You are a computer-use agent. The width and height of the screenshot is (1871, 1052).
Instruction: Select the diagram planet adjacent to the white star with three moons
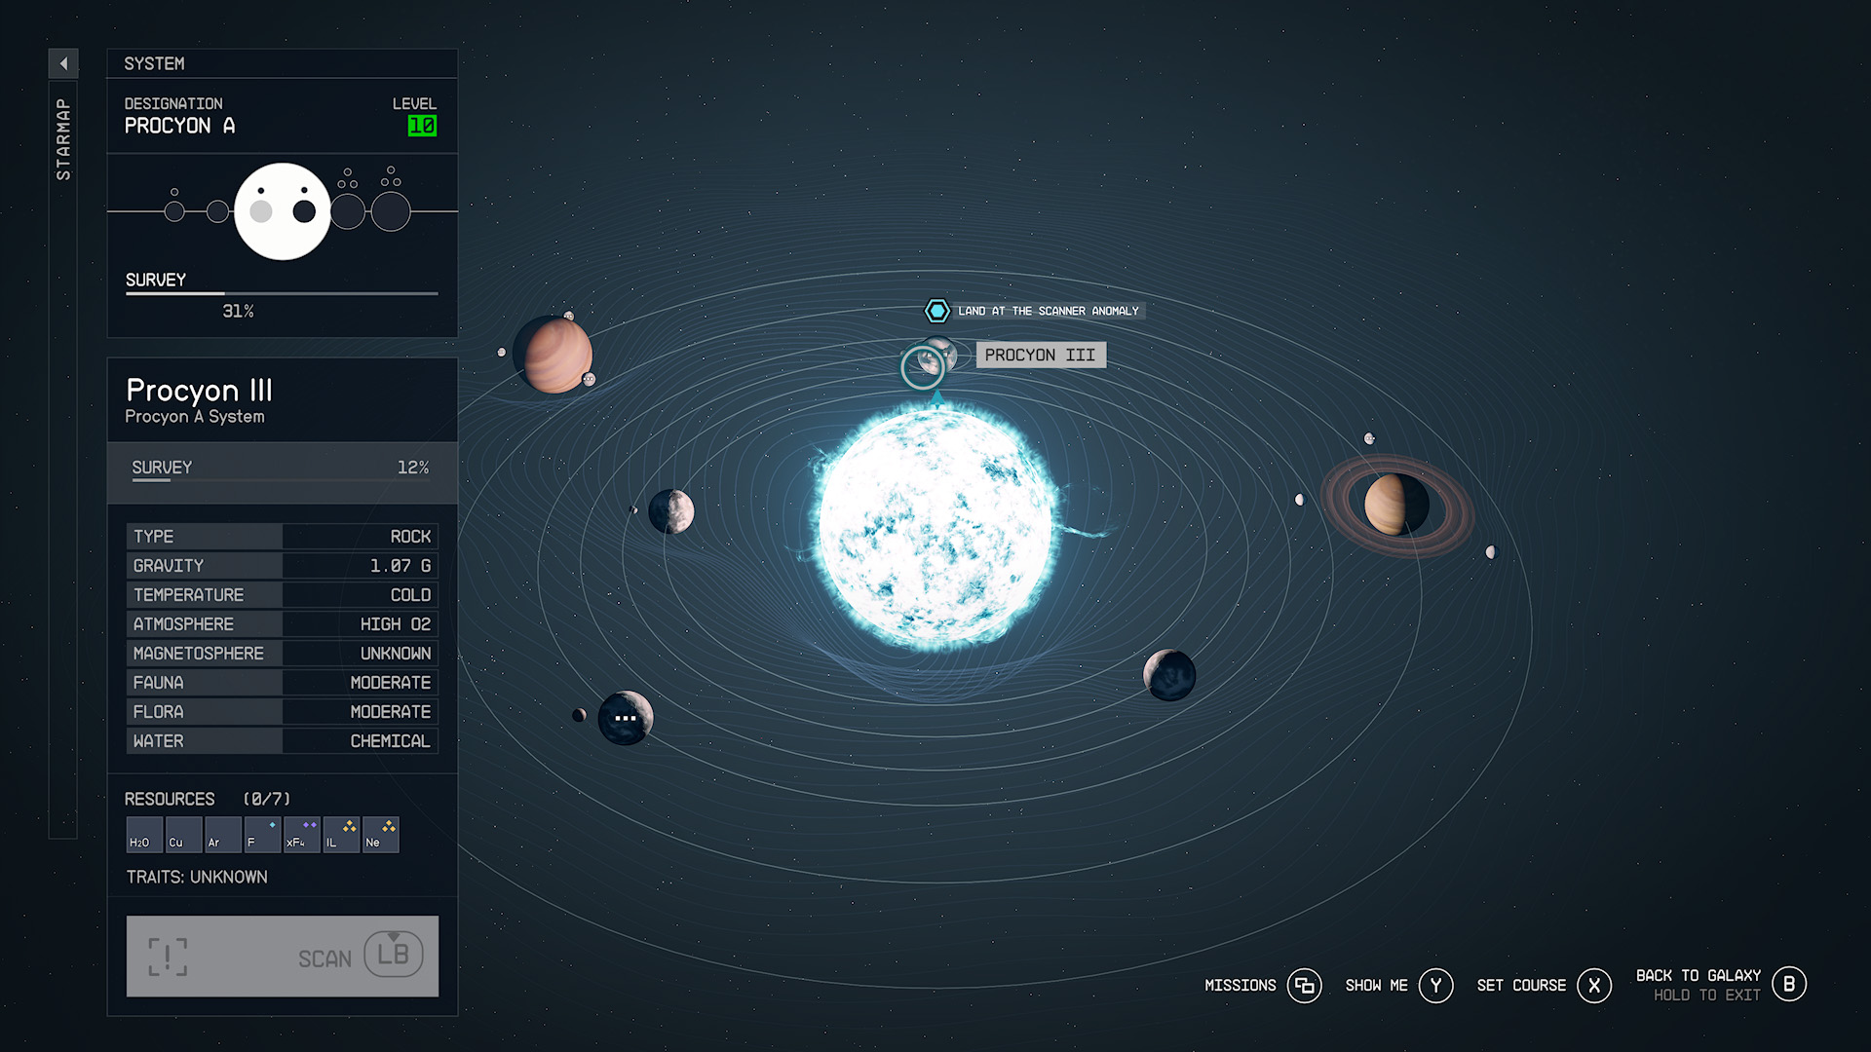pyautogui.click(x=348, y=211)
